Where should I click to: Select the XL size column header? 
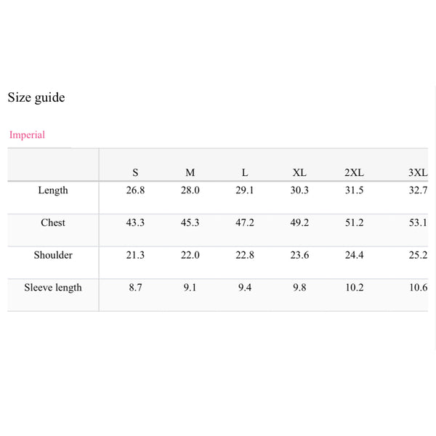coord(299,173)
